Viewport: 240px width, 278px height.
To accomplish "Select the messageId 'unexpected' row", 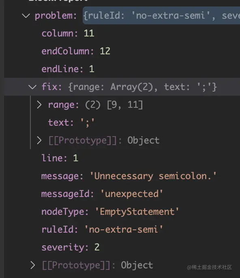I will [102, 194].
